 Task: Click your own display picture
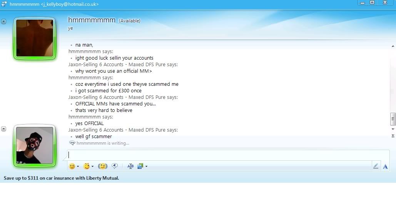click(x=35, y=145)
